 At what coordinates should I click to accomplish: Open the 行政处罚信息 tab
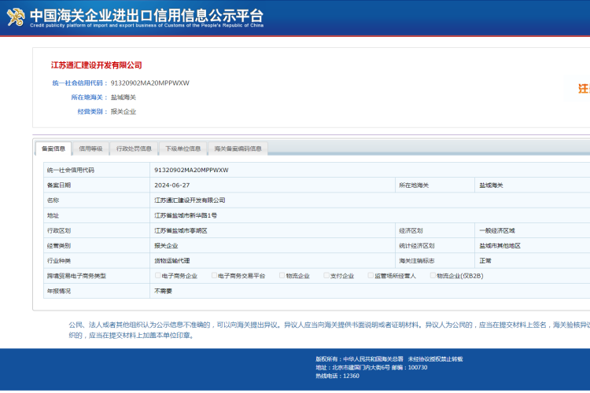(134, 148)
